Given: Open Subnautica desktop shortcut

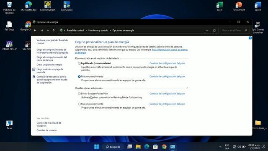Looking at the screenshot, I should (67, 6).
